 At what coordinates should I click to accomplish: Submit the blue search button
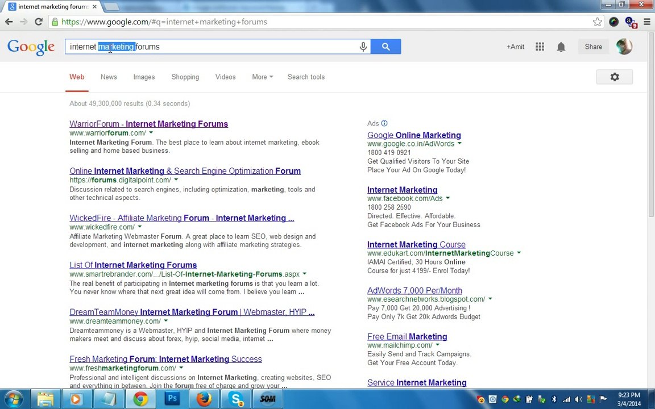(x=385, y=47)
